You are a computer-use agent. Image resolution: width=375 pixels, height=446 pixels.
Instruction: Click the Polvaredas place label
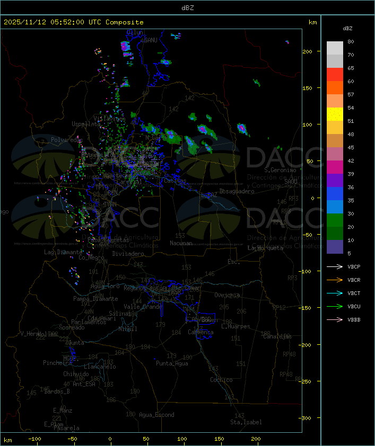pos(67,140)
